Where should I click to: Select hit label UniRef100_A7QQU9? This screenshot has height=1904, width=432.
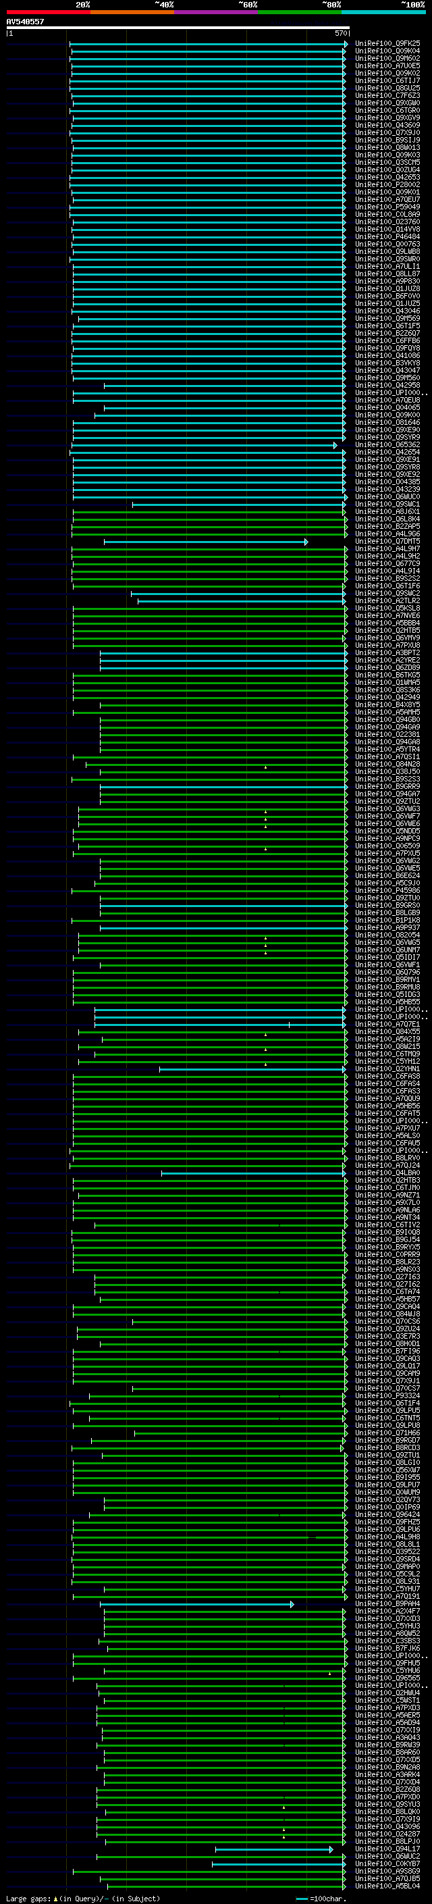click(387, 1098)
